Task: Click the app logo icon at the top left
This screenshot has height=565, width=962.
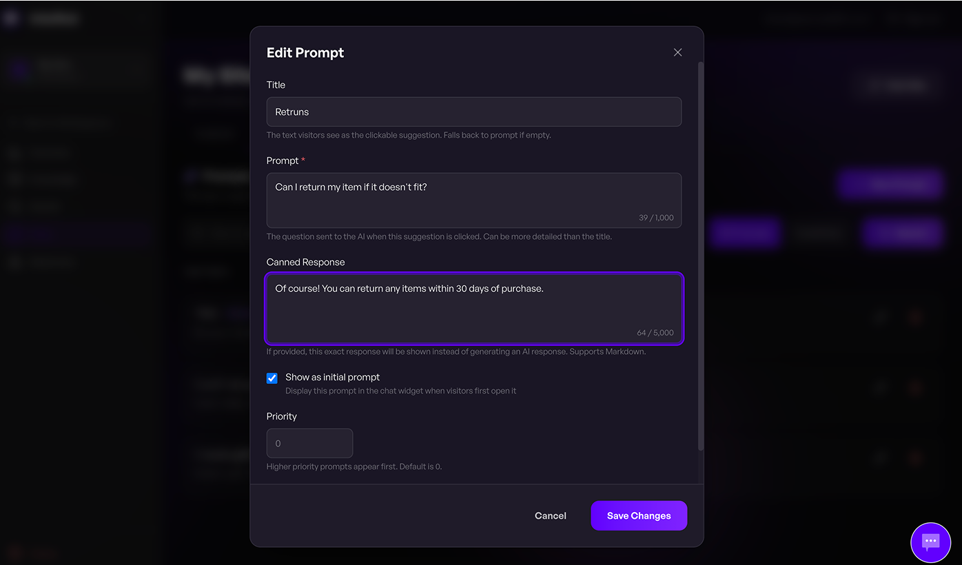Action: tap(10, 17)
